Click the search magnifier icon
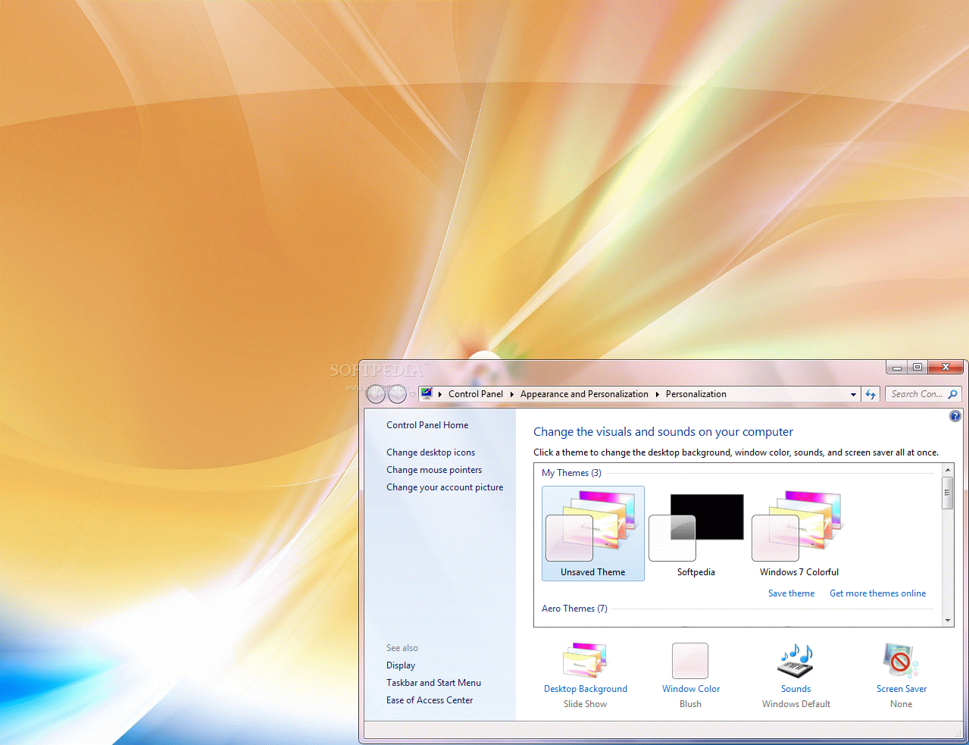The height and width of the screenshot is (745, 969). 952,394
